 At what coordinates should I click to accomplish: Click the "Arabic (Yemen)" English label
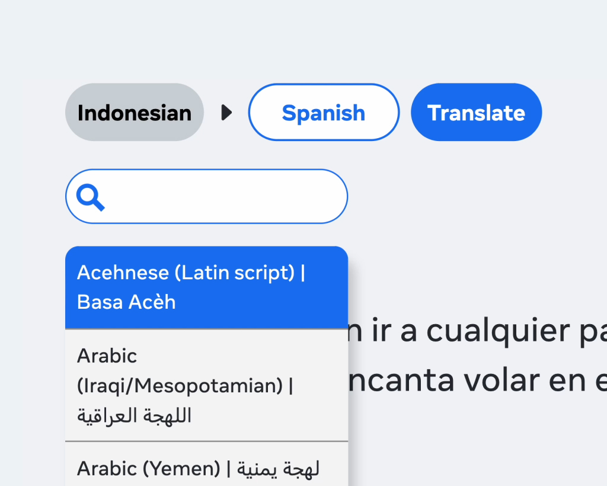[x=149, y=469]
